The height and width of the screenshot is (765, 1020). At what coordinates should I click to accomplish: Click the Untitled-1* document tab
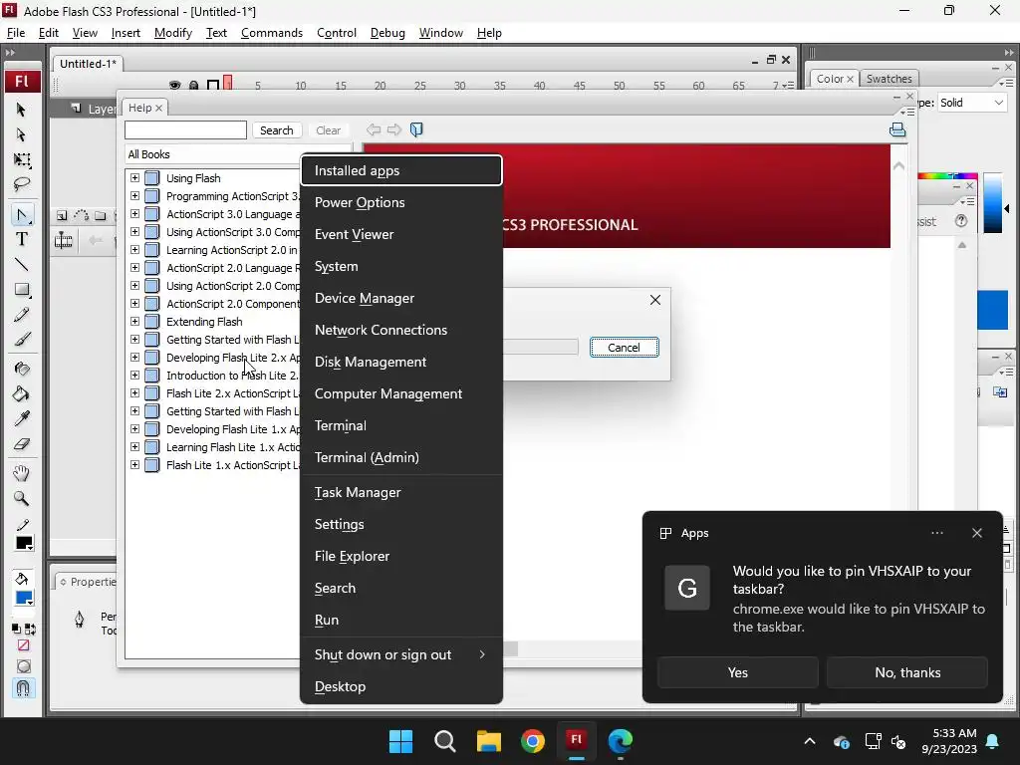click(88, 64)
